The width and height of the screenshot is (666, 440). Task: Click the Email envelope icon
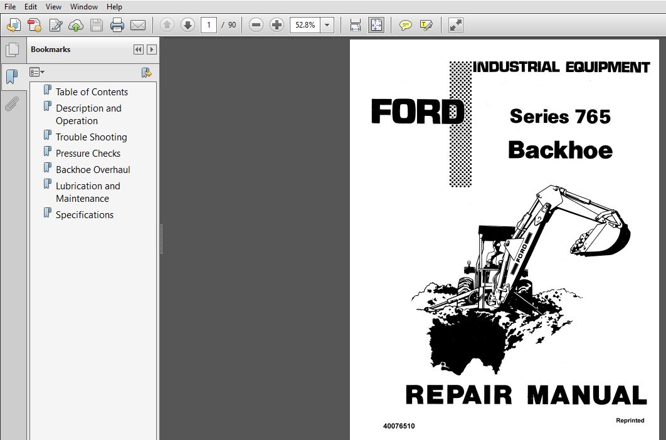(137, 25)
